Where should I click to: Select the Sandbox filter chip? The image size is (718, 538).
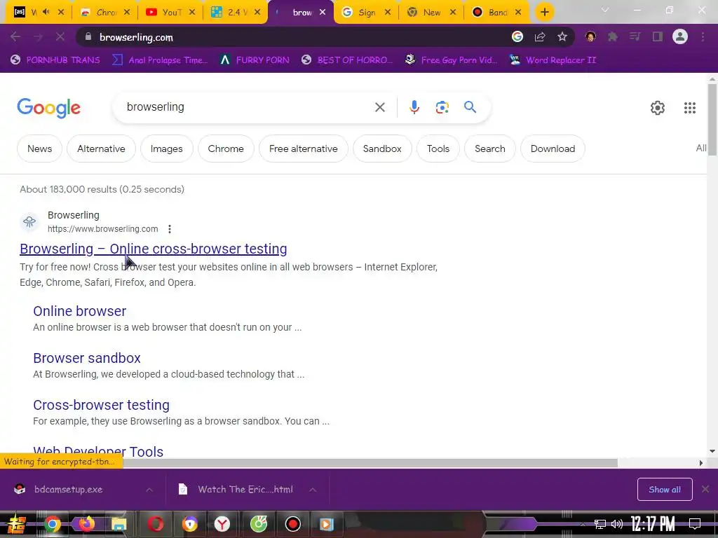tap(382, 149)
